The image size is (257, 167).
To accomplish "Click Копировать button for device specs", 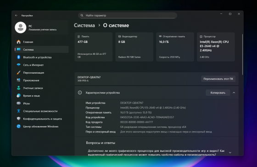I will click(218, 93).
